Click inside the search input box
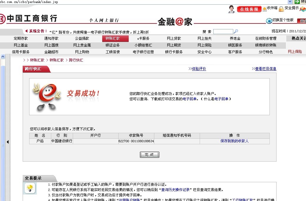The width and height of the screenshot is (306, 201). tap(223, 31)
